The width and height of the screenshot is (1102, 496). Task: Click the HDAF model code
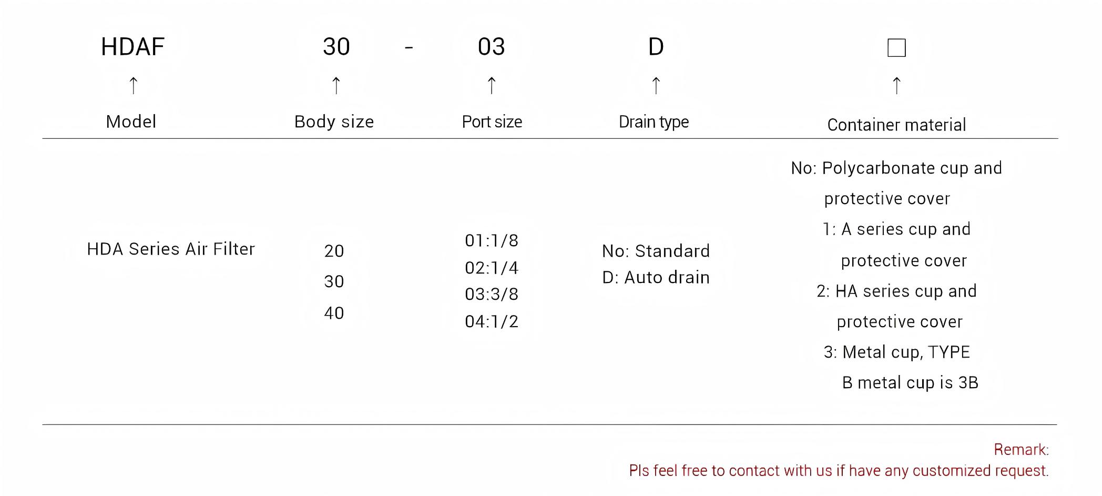[x=132, y=47]
